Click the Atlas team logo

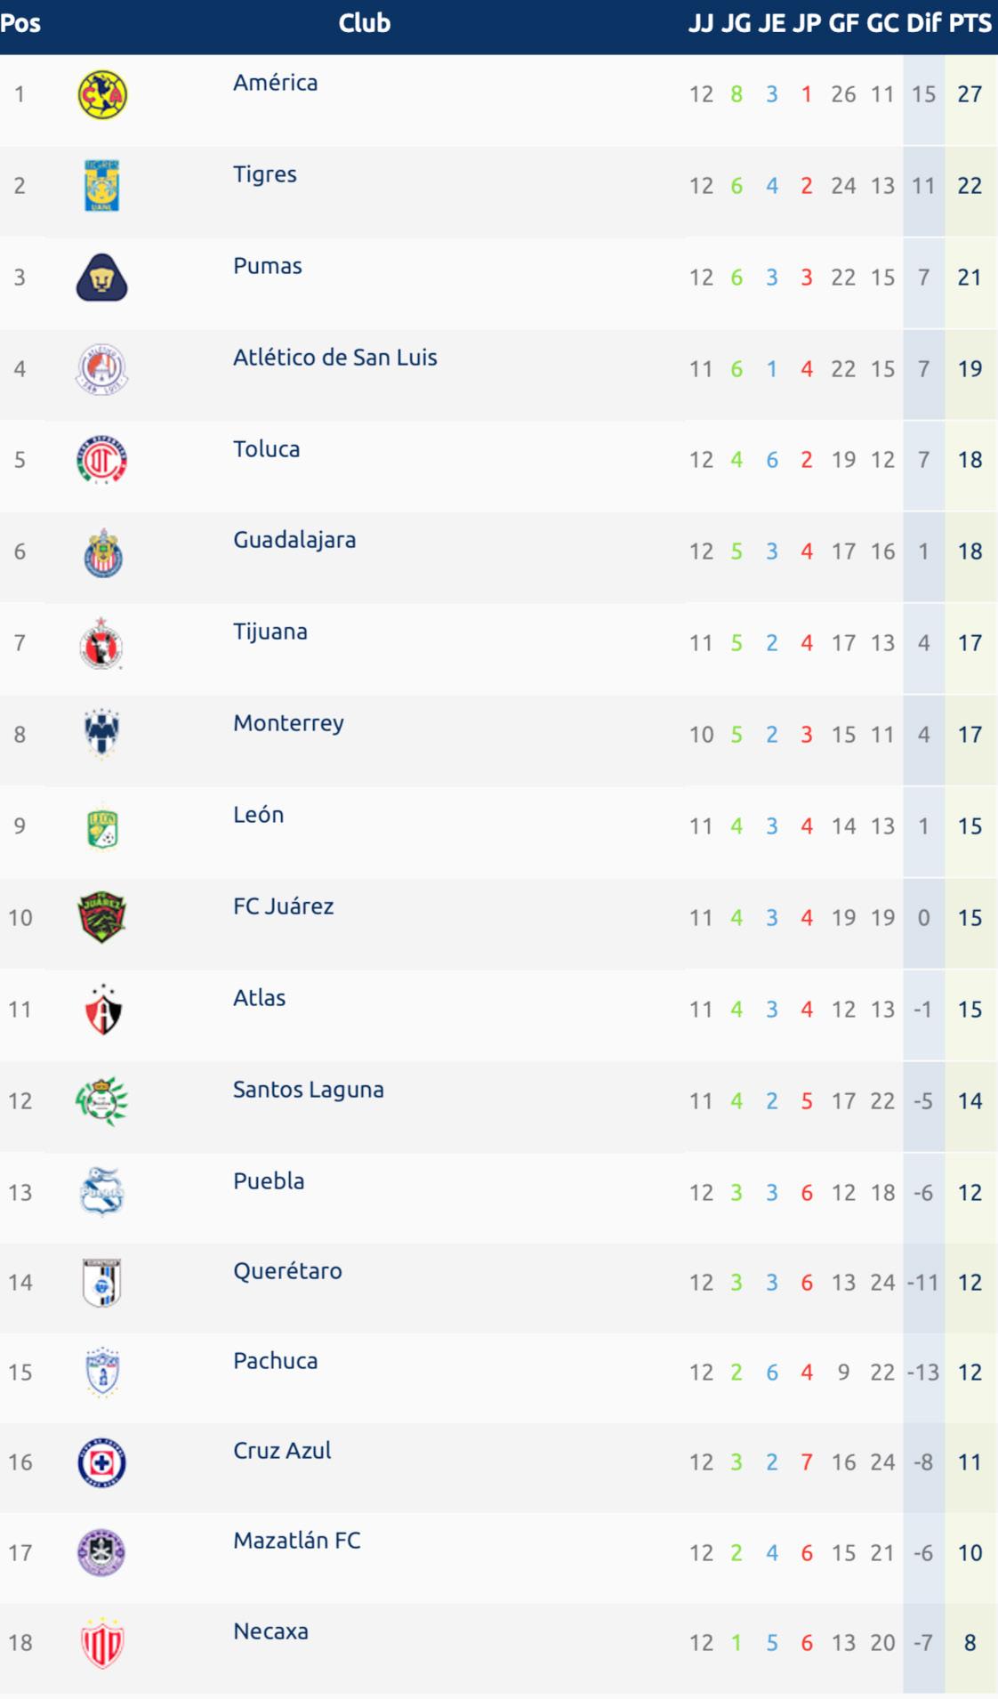pos(102,1010)
